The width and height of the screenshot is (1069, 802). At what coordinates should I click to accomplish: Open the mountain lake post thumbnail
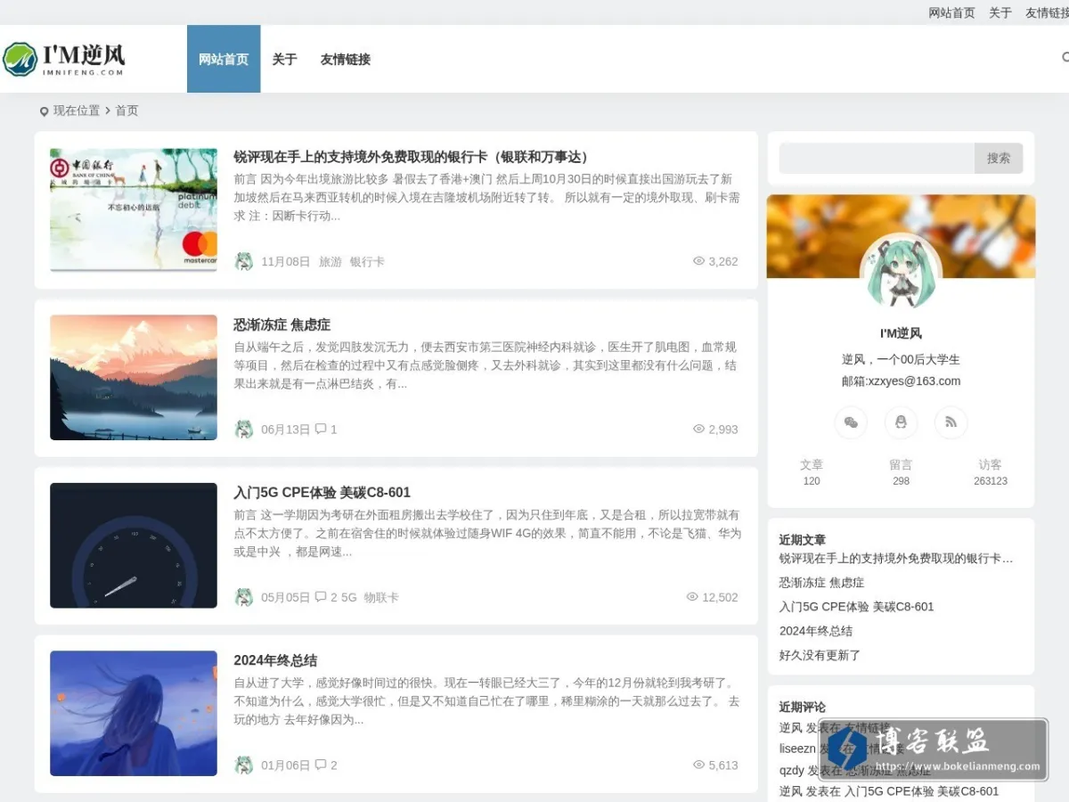coord(134,378)
